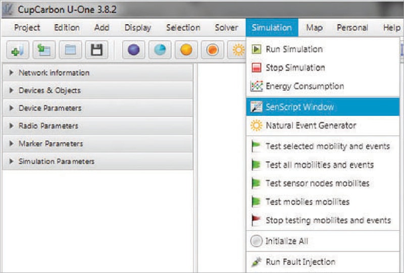The height and width of the screenshot is (273, 404).
Task: Expand the Simulation Parameters panel arrow
Action: [11, 161]
